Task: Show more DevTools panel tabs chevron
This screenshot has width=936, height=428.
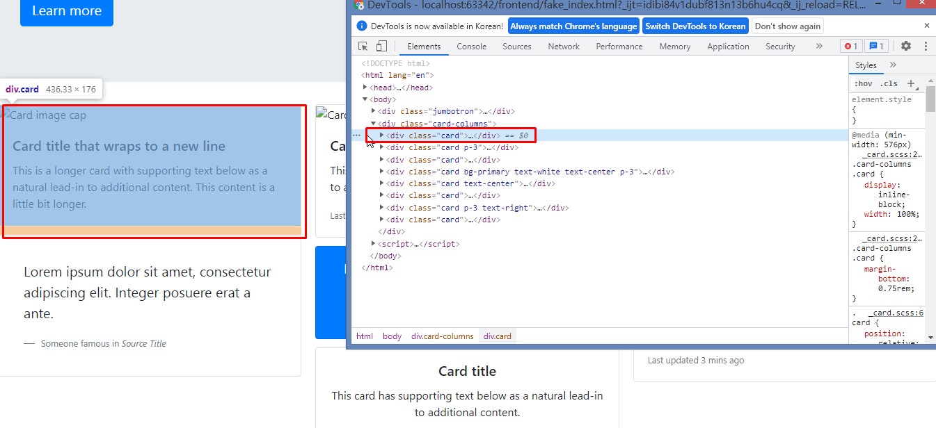Action: tap(819, 46)
